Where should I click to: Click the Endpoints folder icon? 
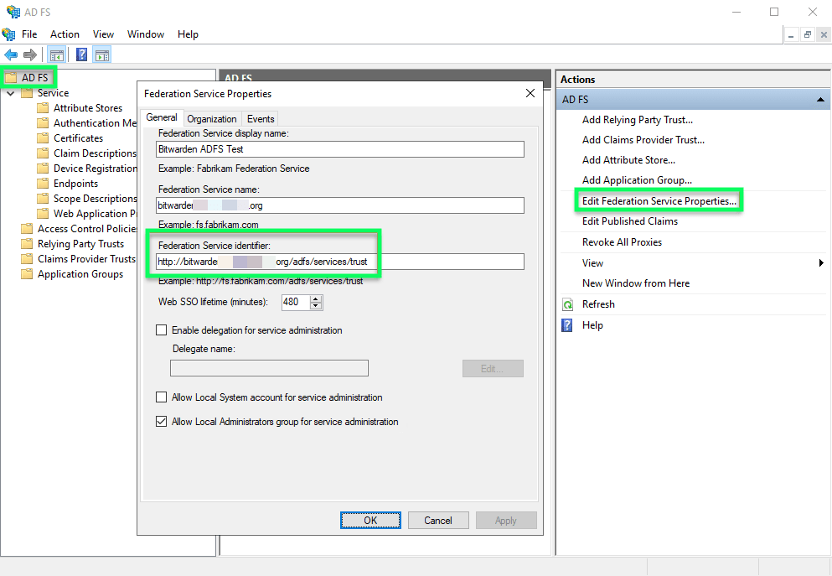tap(44, 183)
